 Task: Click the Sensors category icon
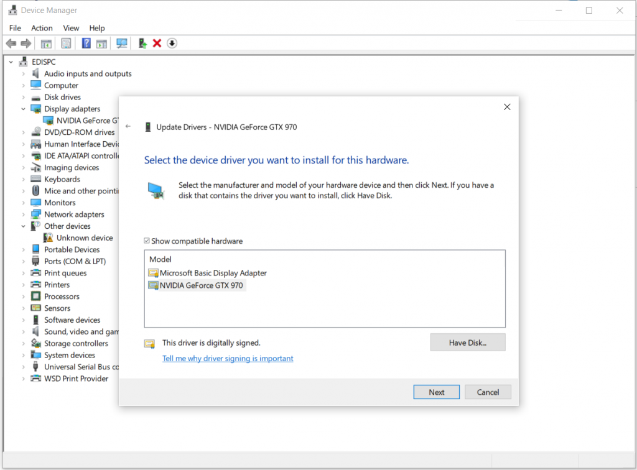[35, 308]
